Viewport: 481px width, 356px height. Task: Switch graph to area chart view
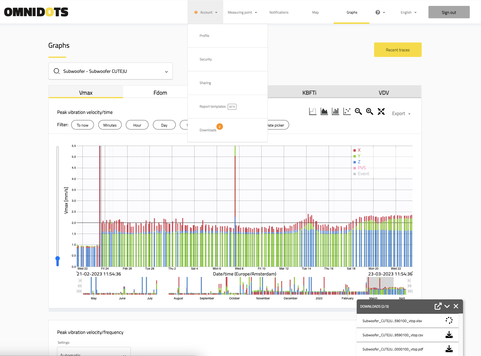(x=324, y=111)
